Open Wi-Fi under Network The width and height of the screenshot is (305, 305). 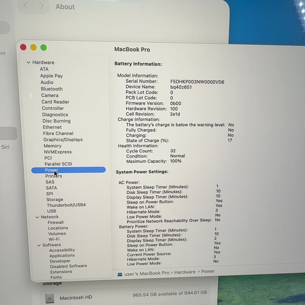pos(54,239)
